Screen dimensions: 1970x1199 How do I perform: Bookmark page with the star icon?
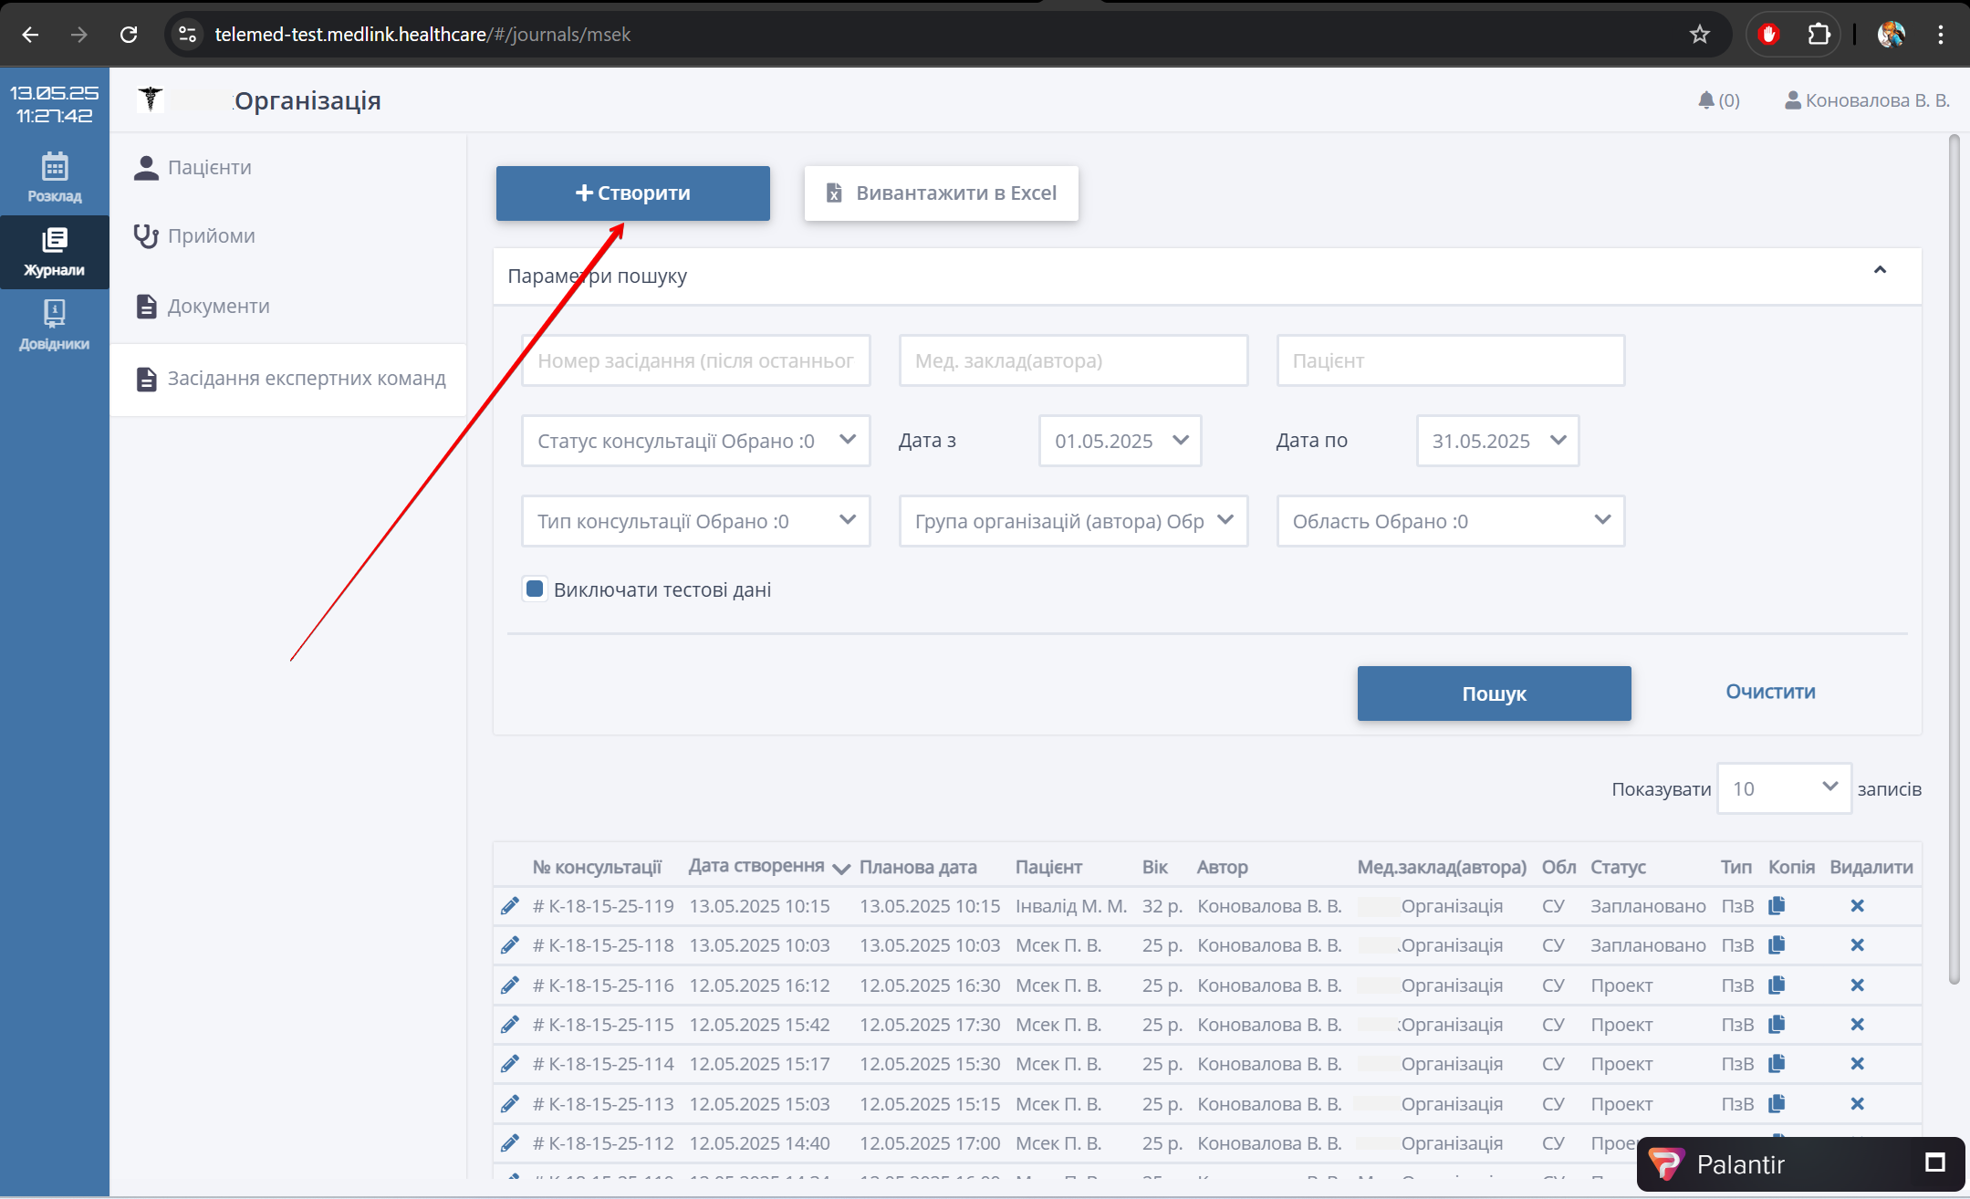coord(1699,35)
